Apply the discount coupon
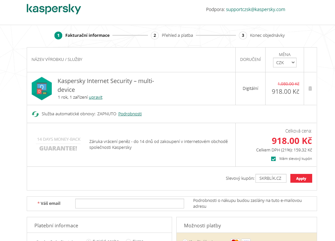Screen dimensions: 335x241 [x=301, y=178]
